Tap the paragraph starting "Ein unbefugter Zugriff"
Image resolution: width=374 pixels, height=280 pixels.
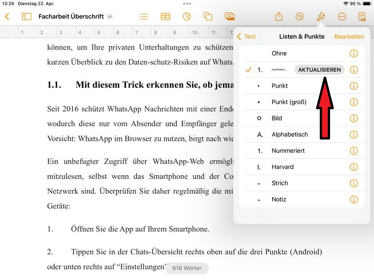pyautogui.click(x=140, y=183)
